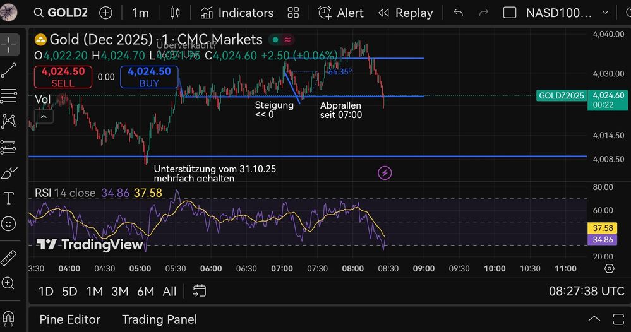Open the 1m interval selector
The width and height of the screenshot is (631, 332).
[x=140, y=13]
